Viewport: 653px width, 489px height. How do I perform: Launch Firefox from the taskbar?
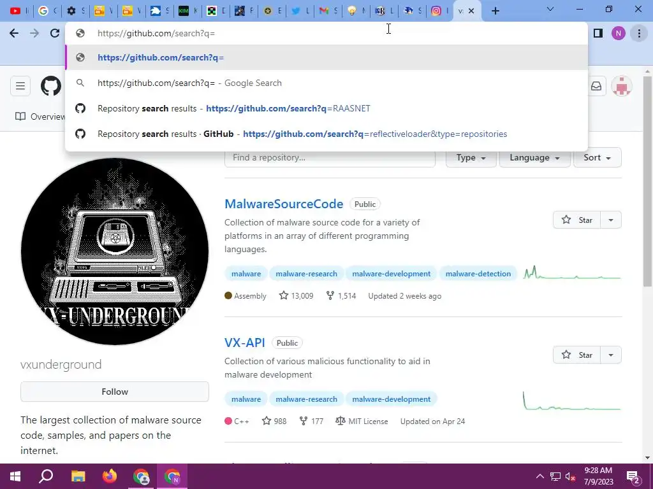click(110, 476)
